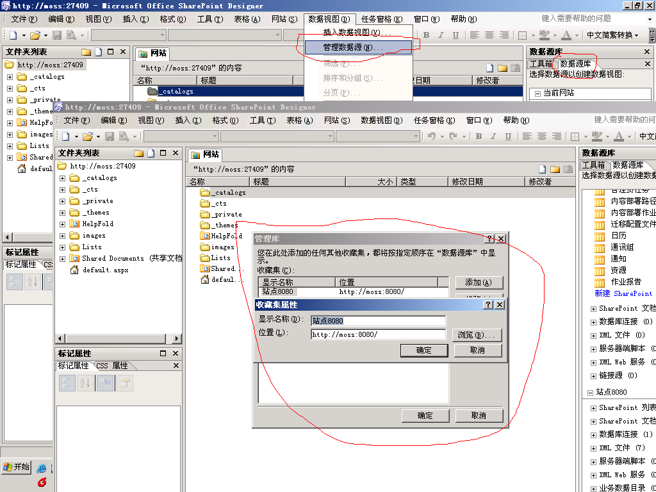Screen dimensions: 656x492
Task: Toggle Italic in back window toolbar
Action: tap(441, 35)
